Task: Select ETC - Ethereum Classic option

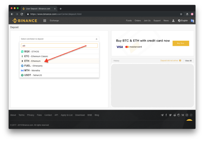Action: (59, 56)
